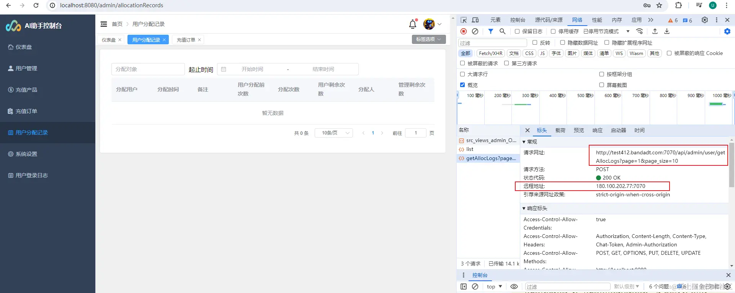This screenshot has height=293, width=735.
Task: Open DevTools settings gear
Action: pos(705,20)
